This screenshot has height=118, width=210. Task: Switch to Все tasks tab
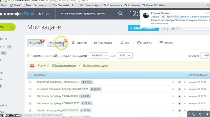(x=125, y=43)
